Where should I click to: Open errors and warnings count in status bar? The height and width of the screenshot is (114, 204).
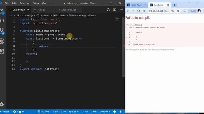[18, 111]
